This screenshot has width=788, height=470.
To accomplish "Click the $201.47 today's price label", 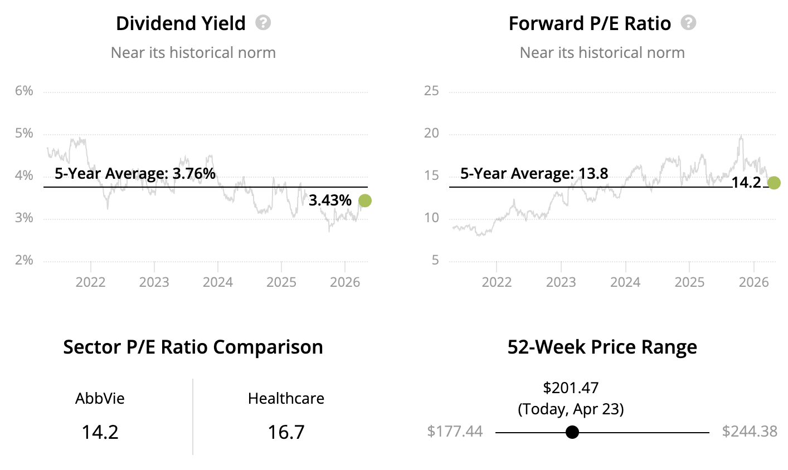I will point(571,388).
